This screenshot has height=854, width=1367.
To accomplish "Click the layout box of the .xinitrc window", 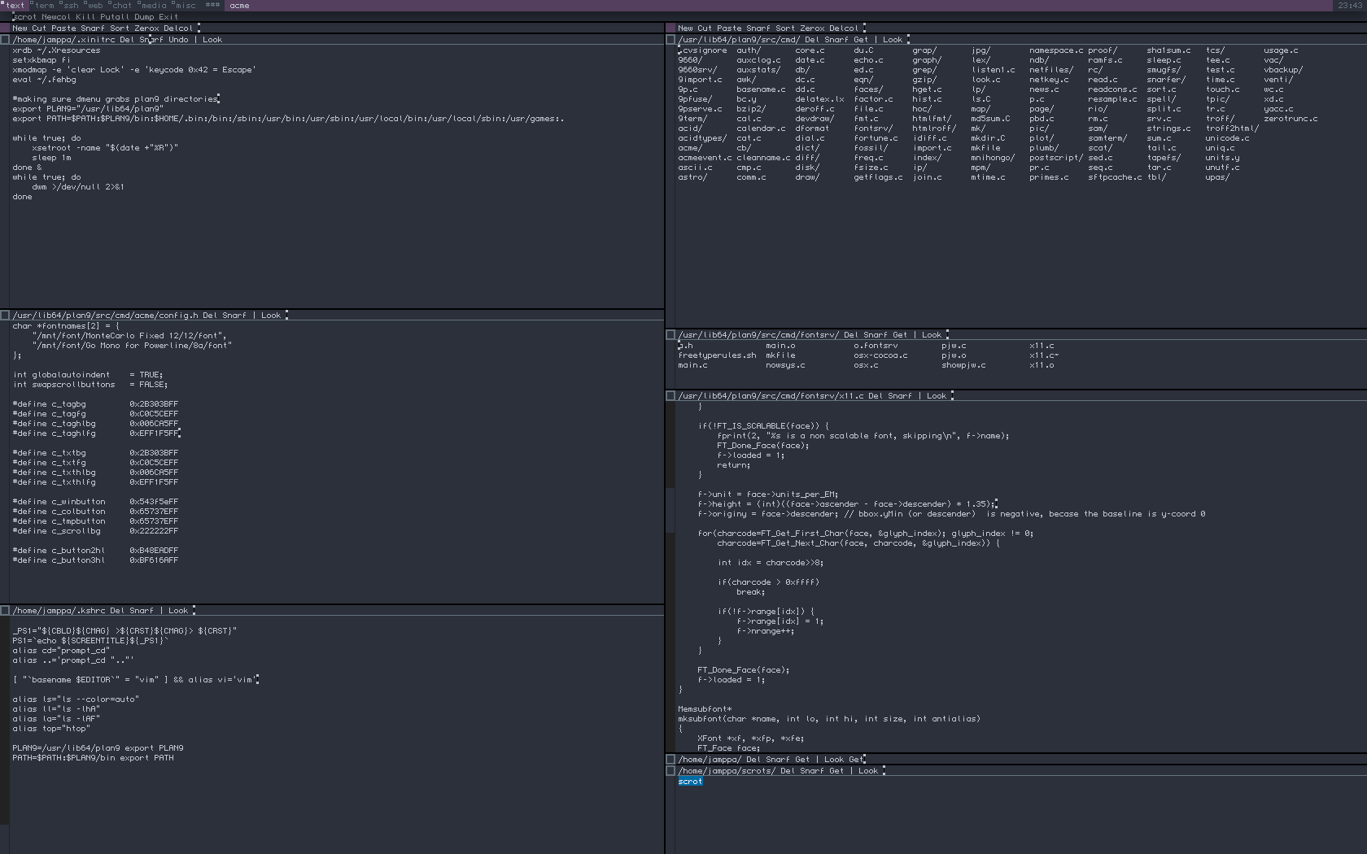I will click(5, 39).
